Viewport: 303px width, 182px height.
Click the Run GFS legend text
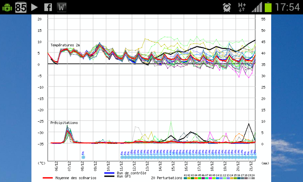124,176
